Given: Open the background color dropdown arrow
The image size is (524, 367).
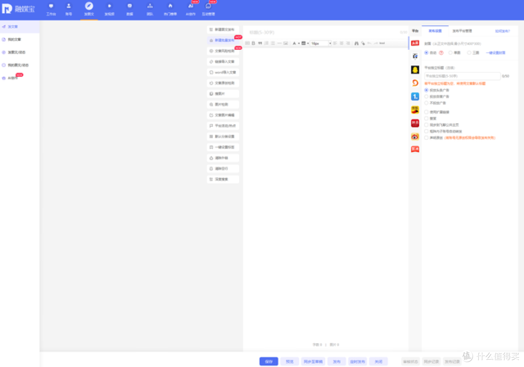Looking at the screenshot, I should point(308,44).
